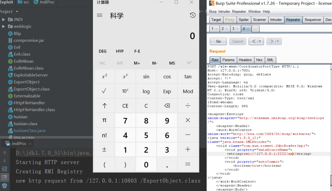Click the sin function key
The width and height of the screenshot is (332, 191).
click(146, 76)
